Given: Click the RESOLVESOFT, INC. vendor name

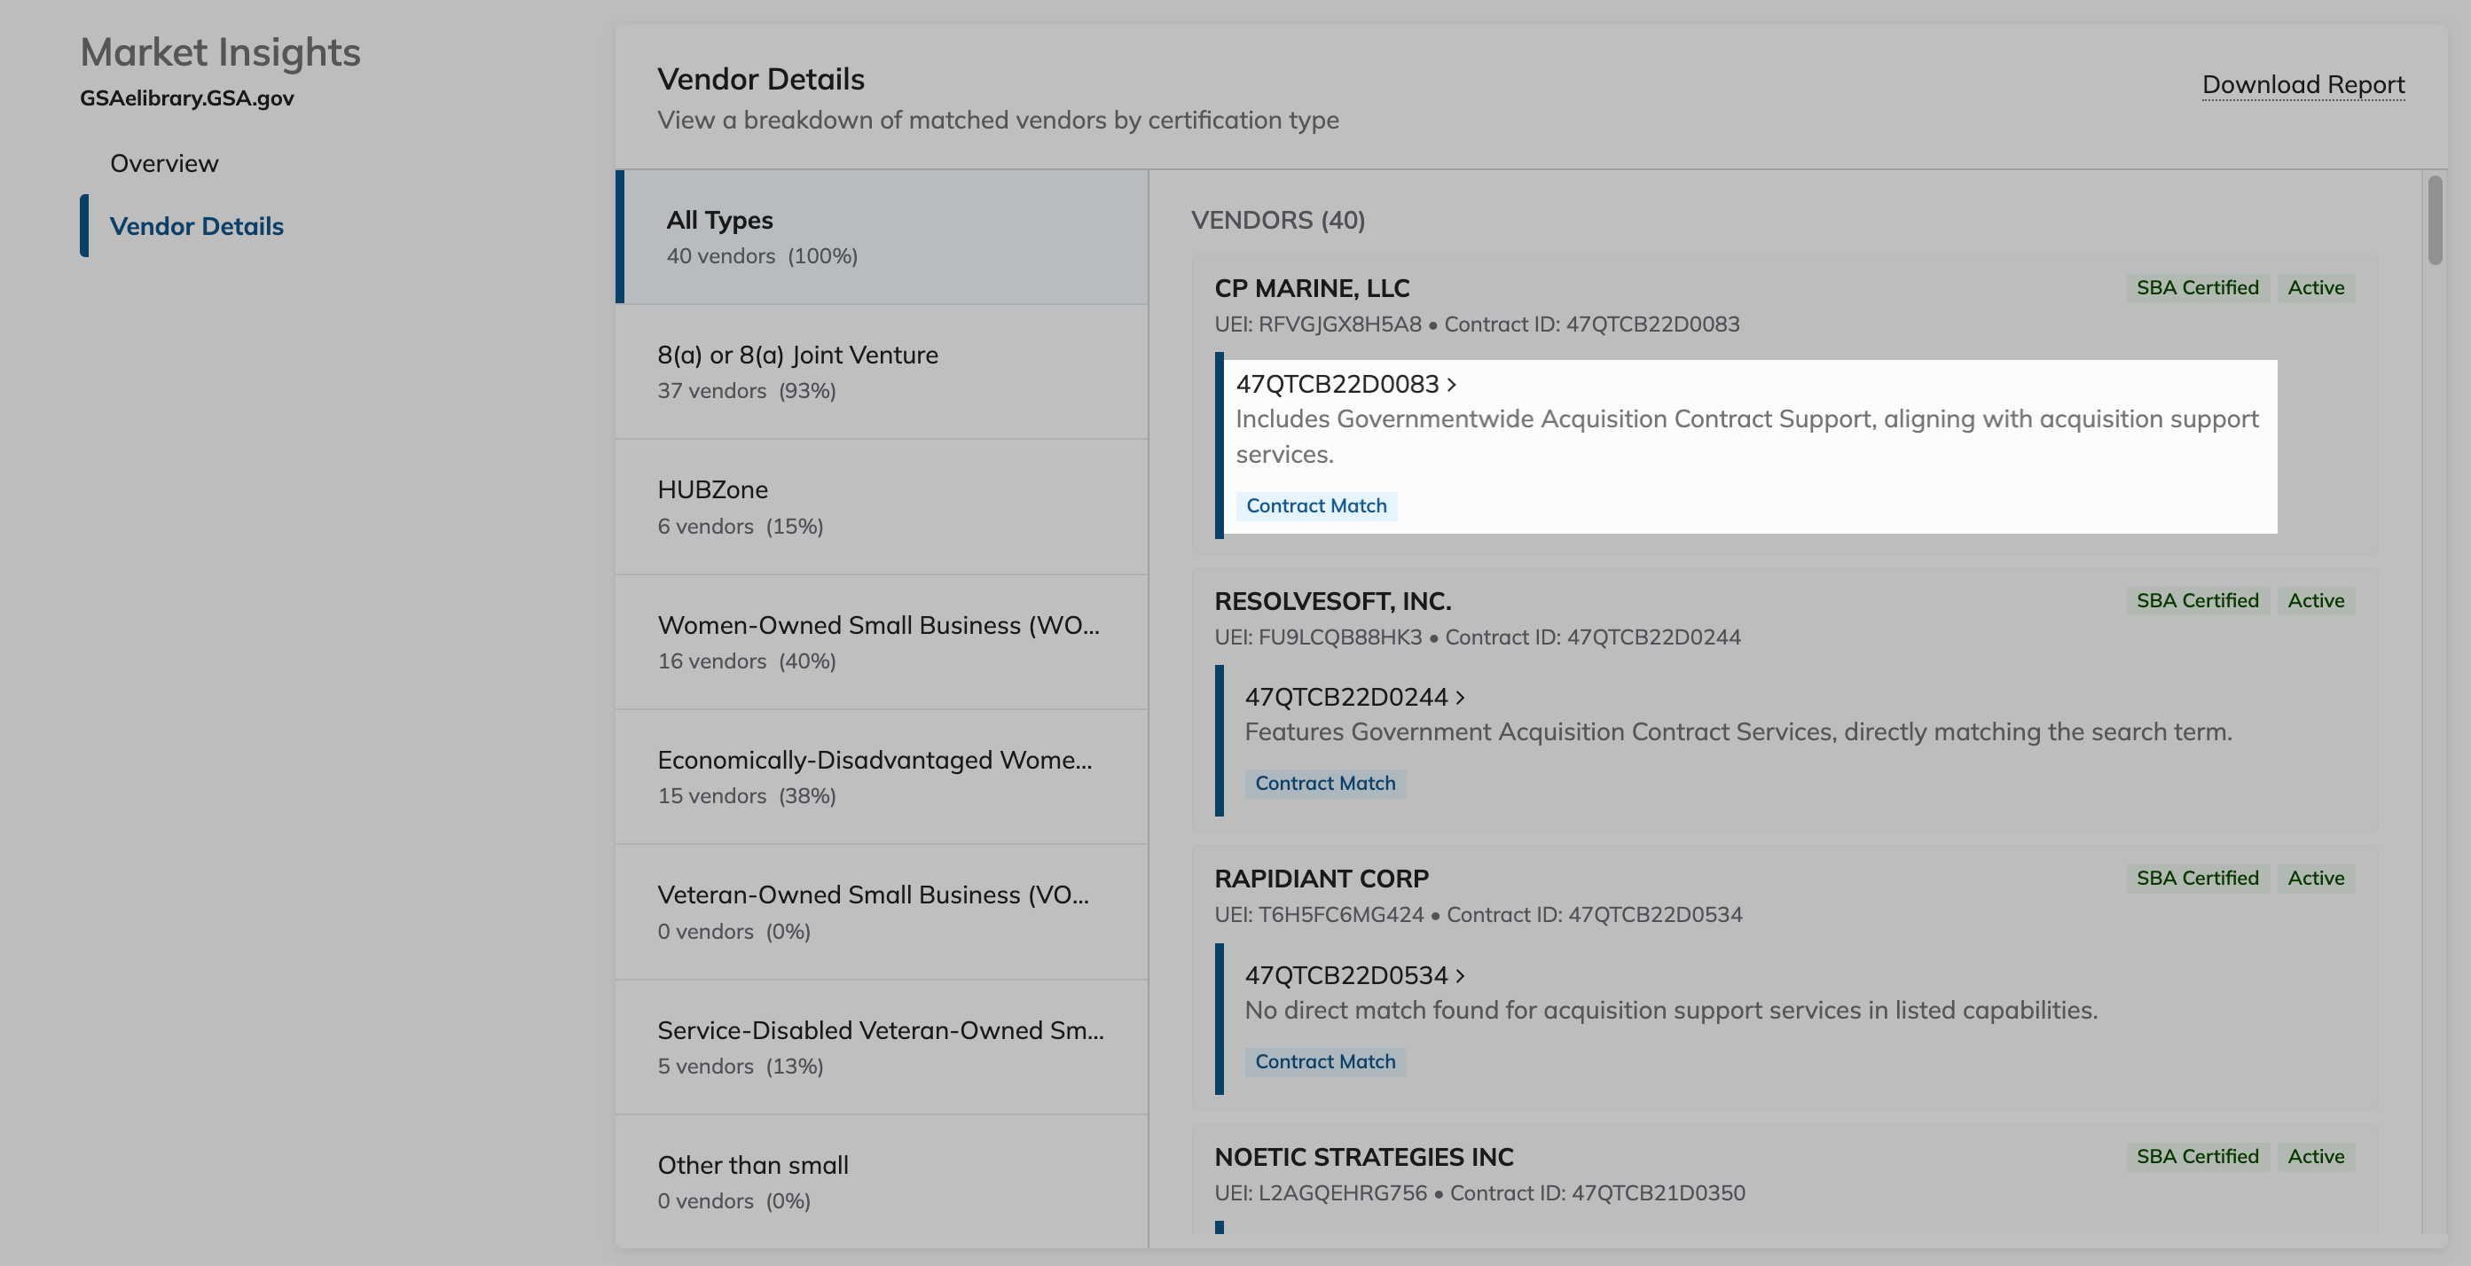Looking at the screenshot, I should coord(1332,600).
